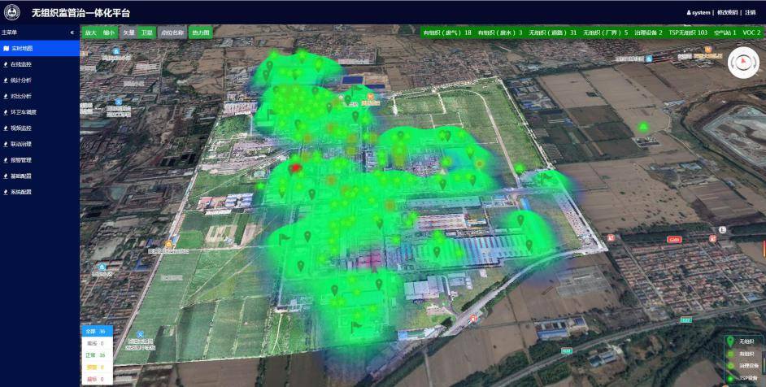This screenshot has width=766, height=387.
Task: Expand the 视频监控 menu section
Action: pyautogui.click(x=22, y=128)
